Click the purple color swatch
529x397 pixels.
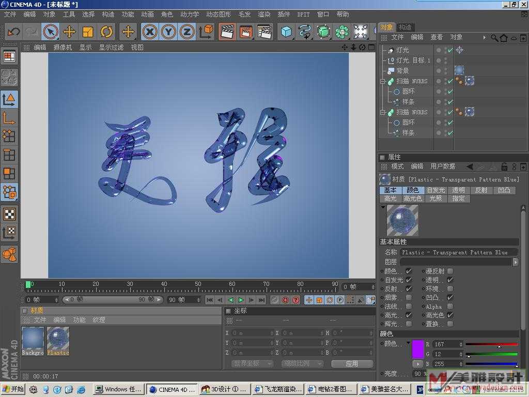click(x=418, y=349)
